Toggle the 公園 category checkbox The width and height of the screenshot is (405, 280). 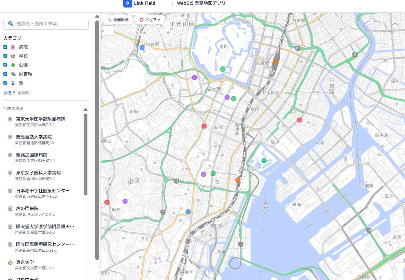pos(5,64)
